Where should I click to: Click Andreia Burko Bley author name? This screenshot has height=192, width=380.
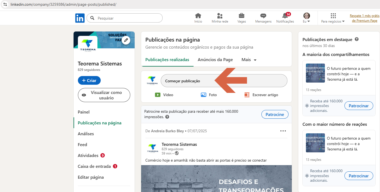(x=167, y=131)
